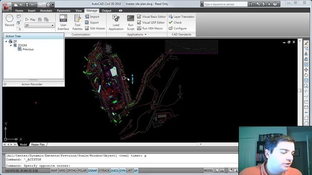This screenshot has height=175, width=312.
Task: Open the User Interface customization (CUI)
Action: click(x=63, y=22)
